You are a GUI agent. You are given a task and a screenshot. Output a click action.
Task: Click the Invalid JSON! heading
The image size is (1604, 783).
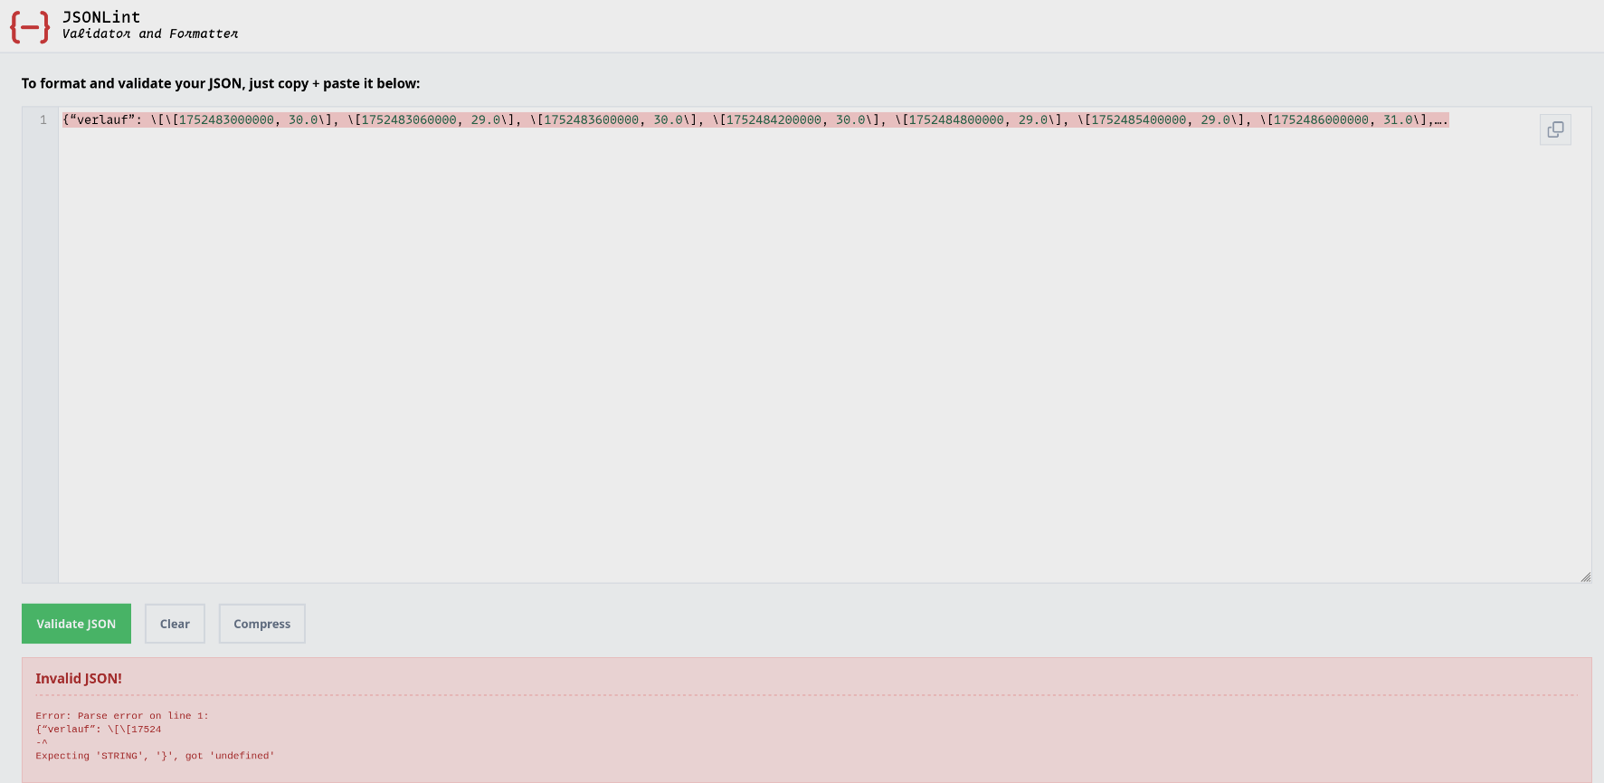79,678
